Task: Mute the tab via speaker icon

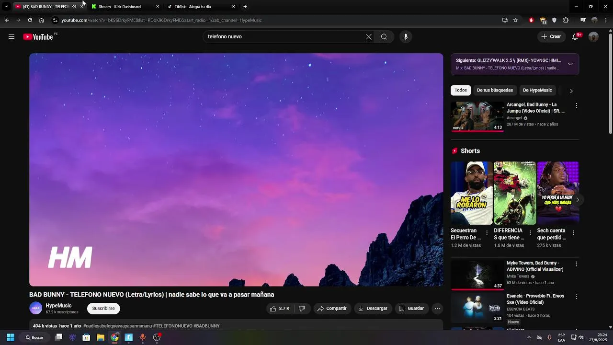Action: 74,7
